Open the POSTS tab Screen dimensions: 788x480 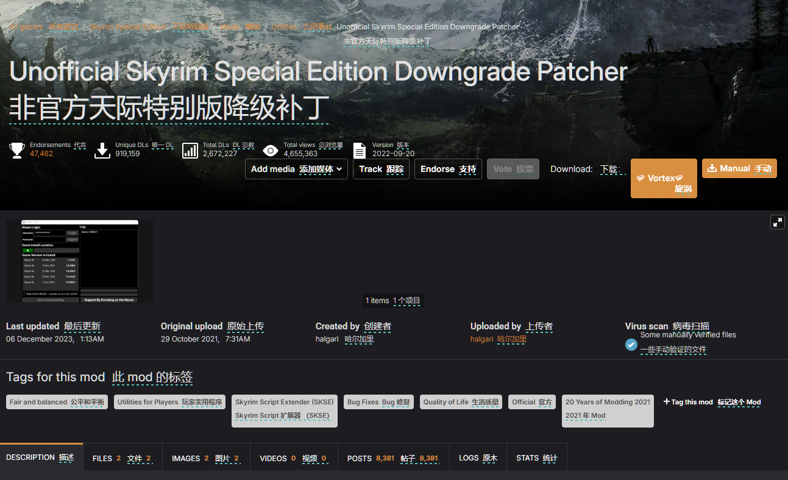(394, 458)
